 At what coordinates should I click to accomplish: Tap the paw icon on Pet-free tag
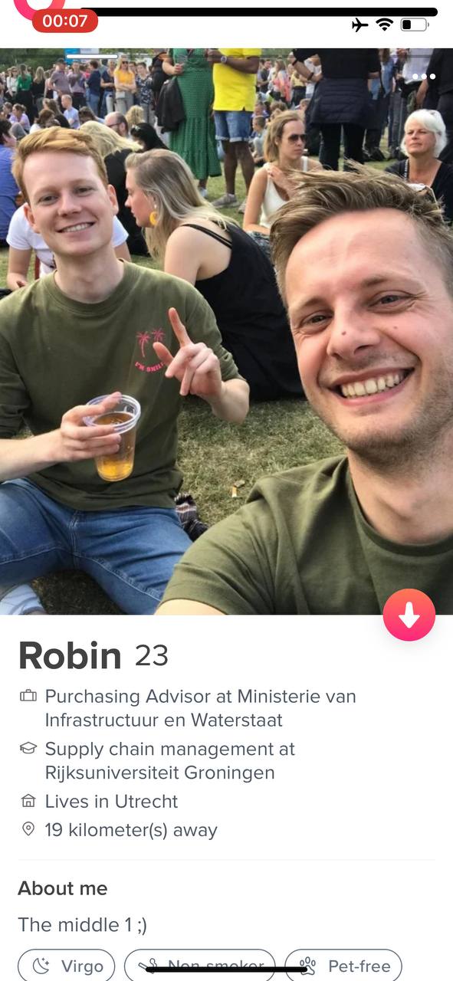point(308,966)
